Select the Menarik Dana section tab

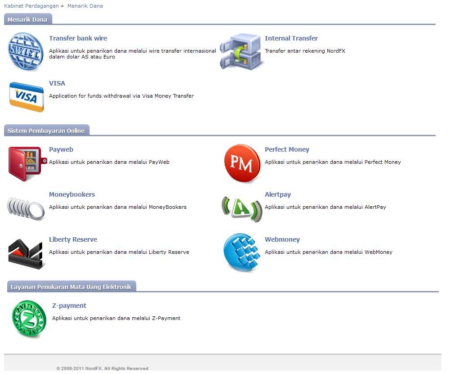[x=28, y=19]
